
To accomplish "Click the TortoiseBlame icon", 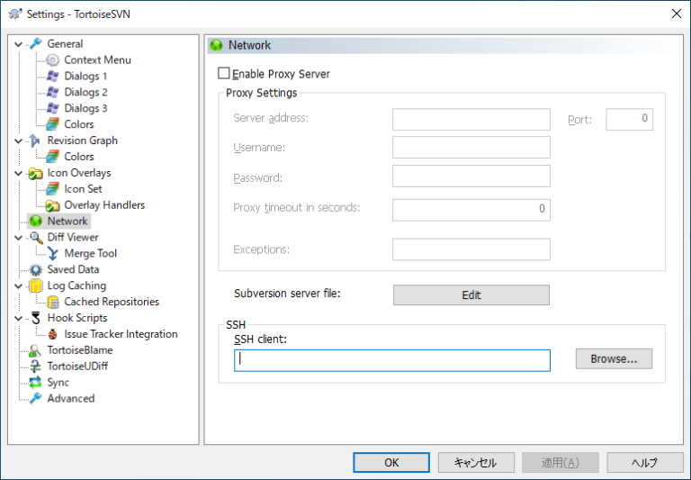I will pos(36,350).
